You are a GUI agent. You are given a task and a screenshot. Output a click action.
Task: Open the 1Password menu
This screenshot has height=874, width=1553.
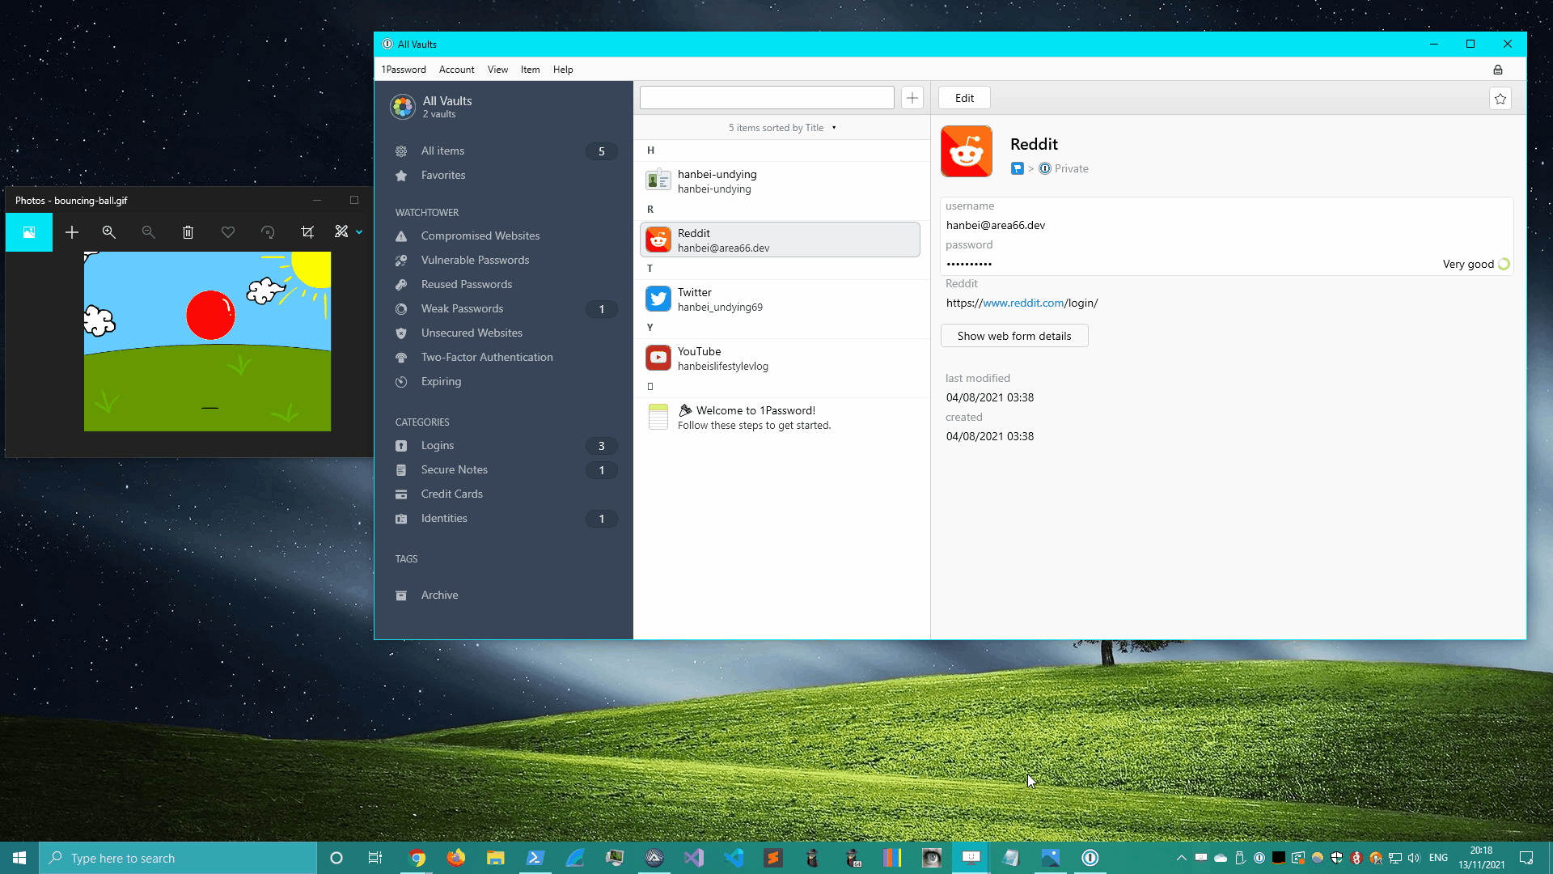(404, 70)
